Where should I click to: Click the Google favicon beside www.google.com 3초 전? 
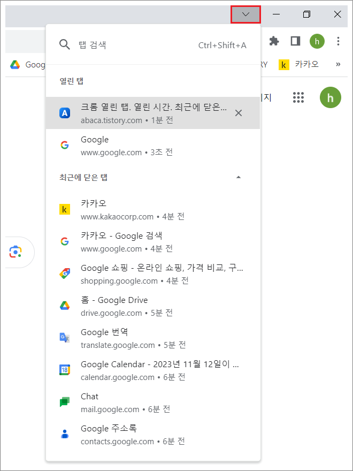pyautogui.click(x=65, y=146)
